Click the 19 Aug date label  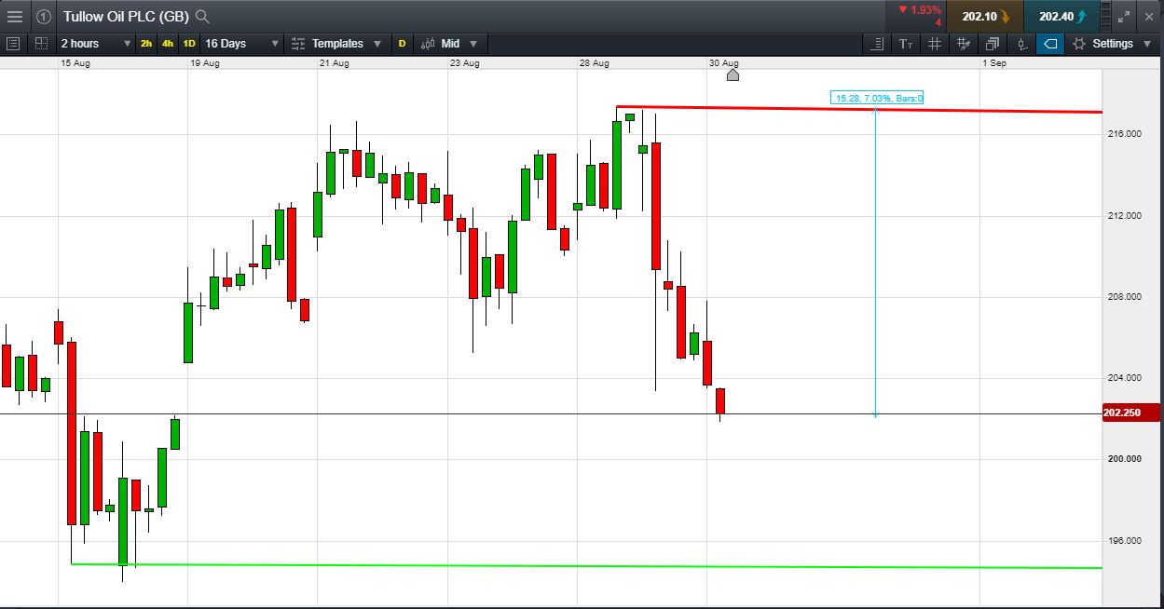coord(204,63)
